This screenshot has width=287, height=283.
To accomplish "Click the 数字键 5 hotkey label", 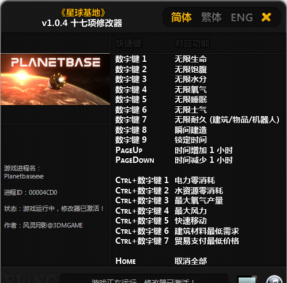I will 131,99.
